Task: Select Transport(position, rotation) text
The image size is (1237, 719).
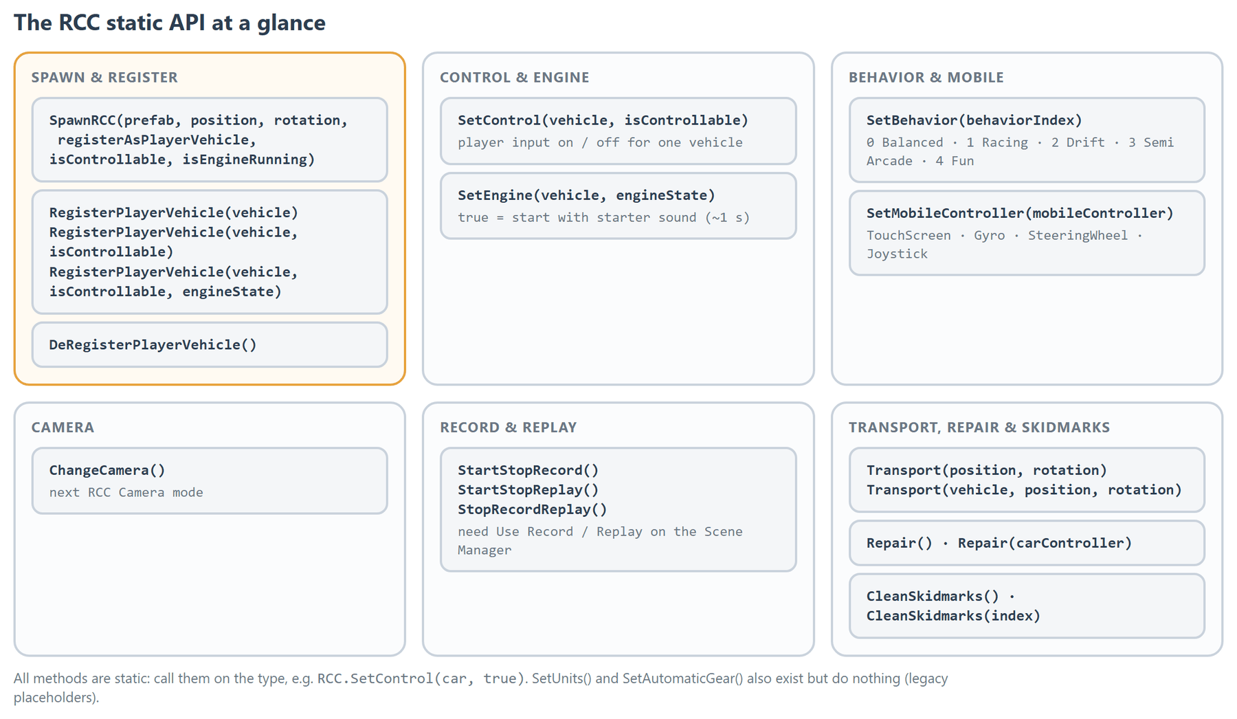Action: click(x=986, y=470)
